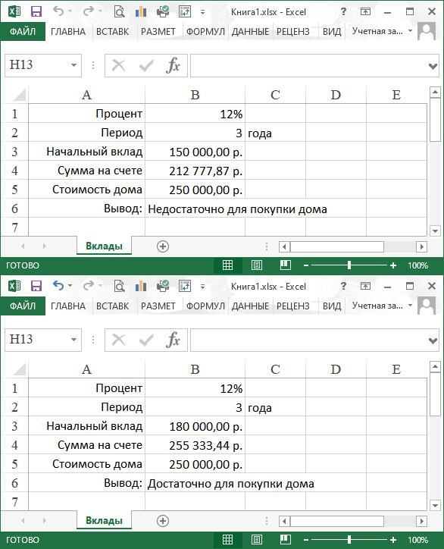Click the Excel logo icon in the top window
The image size is (444, 549).
point(14,11)
